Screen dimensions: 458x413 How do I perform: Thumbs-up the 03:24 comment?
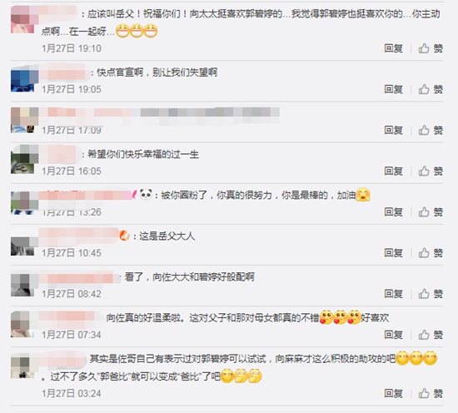click(x=431, y=393)
